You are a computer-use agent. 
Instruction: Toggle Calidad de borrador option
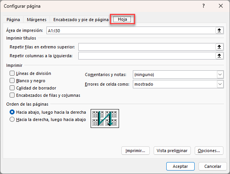[12, 88]
